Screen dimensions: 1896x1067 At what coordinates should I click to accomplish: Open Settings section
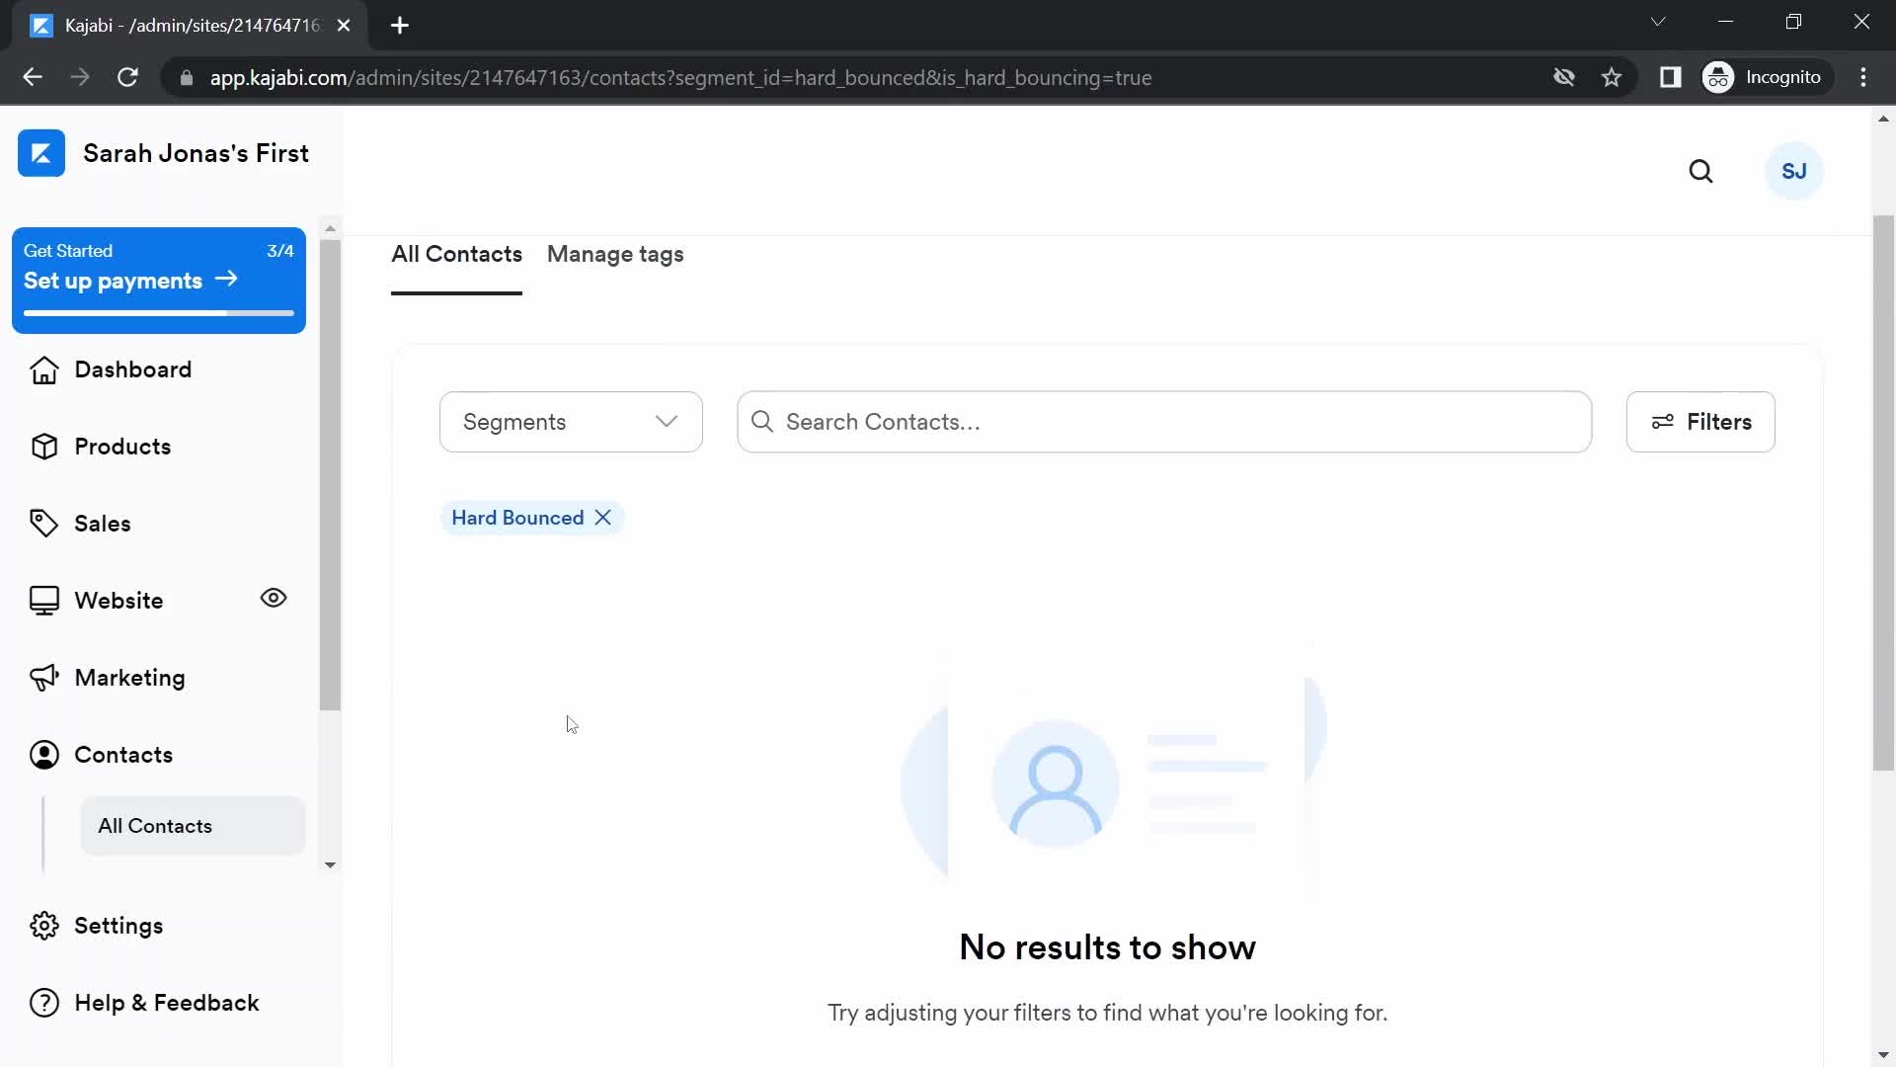coord(118,927)
